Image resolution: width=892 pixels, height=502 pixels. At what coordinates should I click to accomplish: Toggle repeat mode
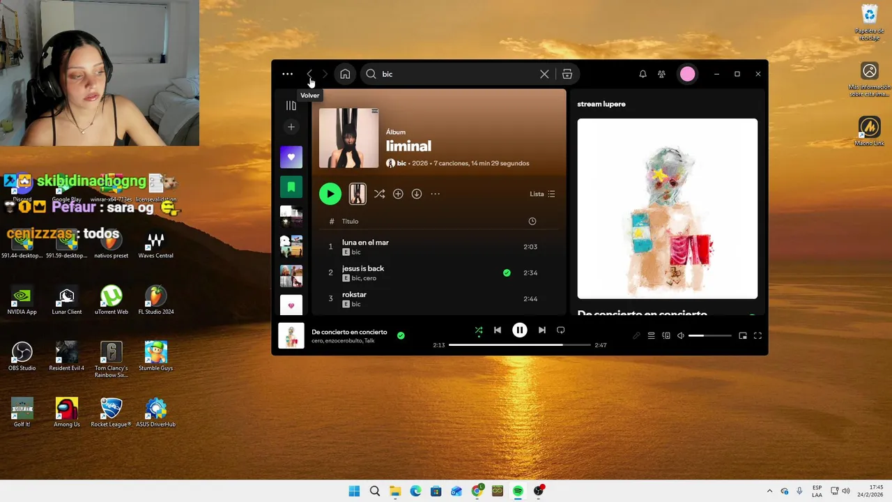tap(560, 330)
